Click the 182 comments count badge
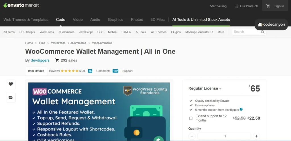The height and width of the screenshot is (141, 291). 115,71
